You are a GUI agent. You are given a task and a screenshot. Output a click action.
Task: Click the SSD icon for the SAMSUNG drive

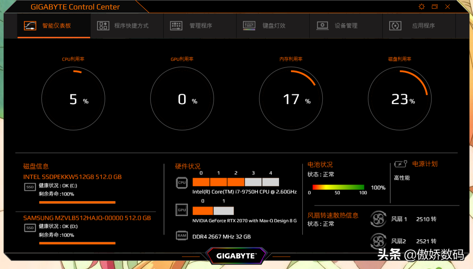coord(30,228)
